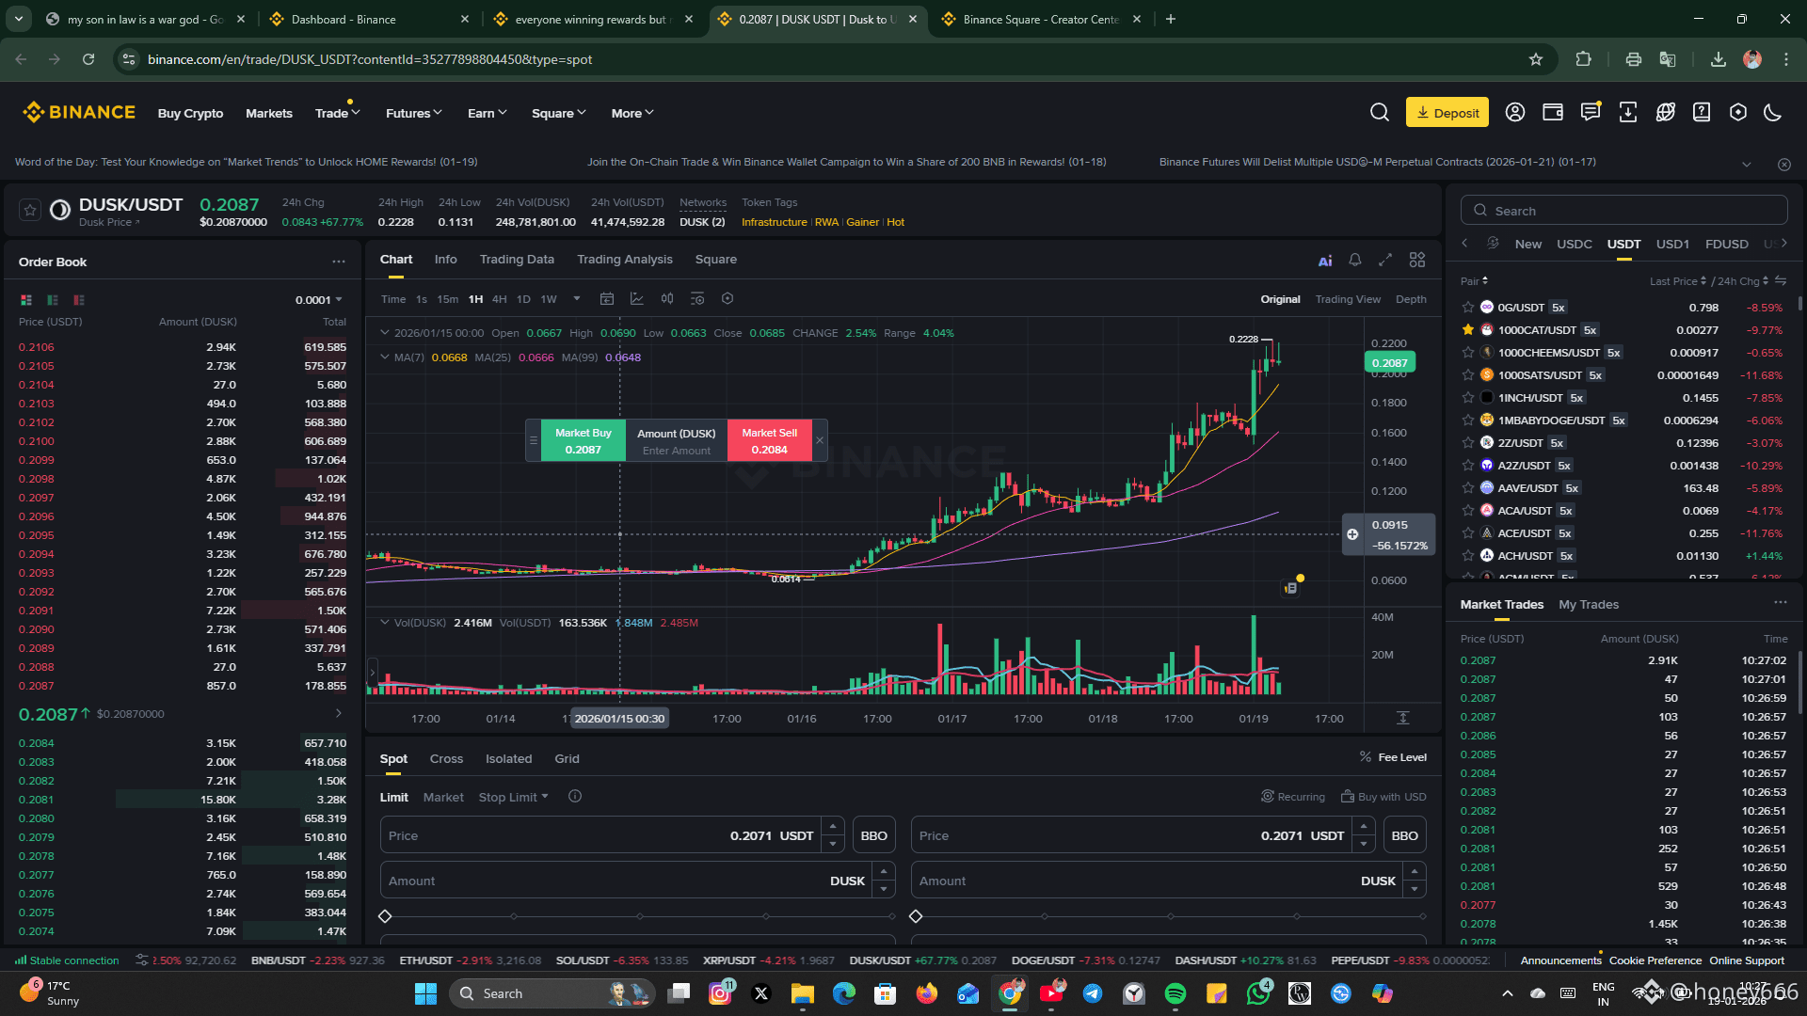
Task: Click the app download icon in header
Action: tap(1628, 113)
